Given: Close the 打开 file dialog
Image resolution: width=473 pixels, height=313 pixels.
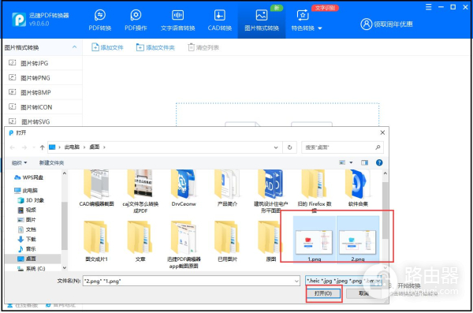Looking at the screenshot, I should 382,132.
